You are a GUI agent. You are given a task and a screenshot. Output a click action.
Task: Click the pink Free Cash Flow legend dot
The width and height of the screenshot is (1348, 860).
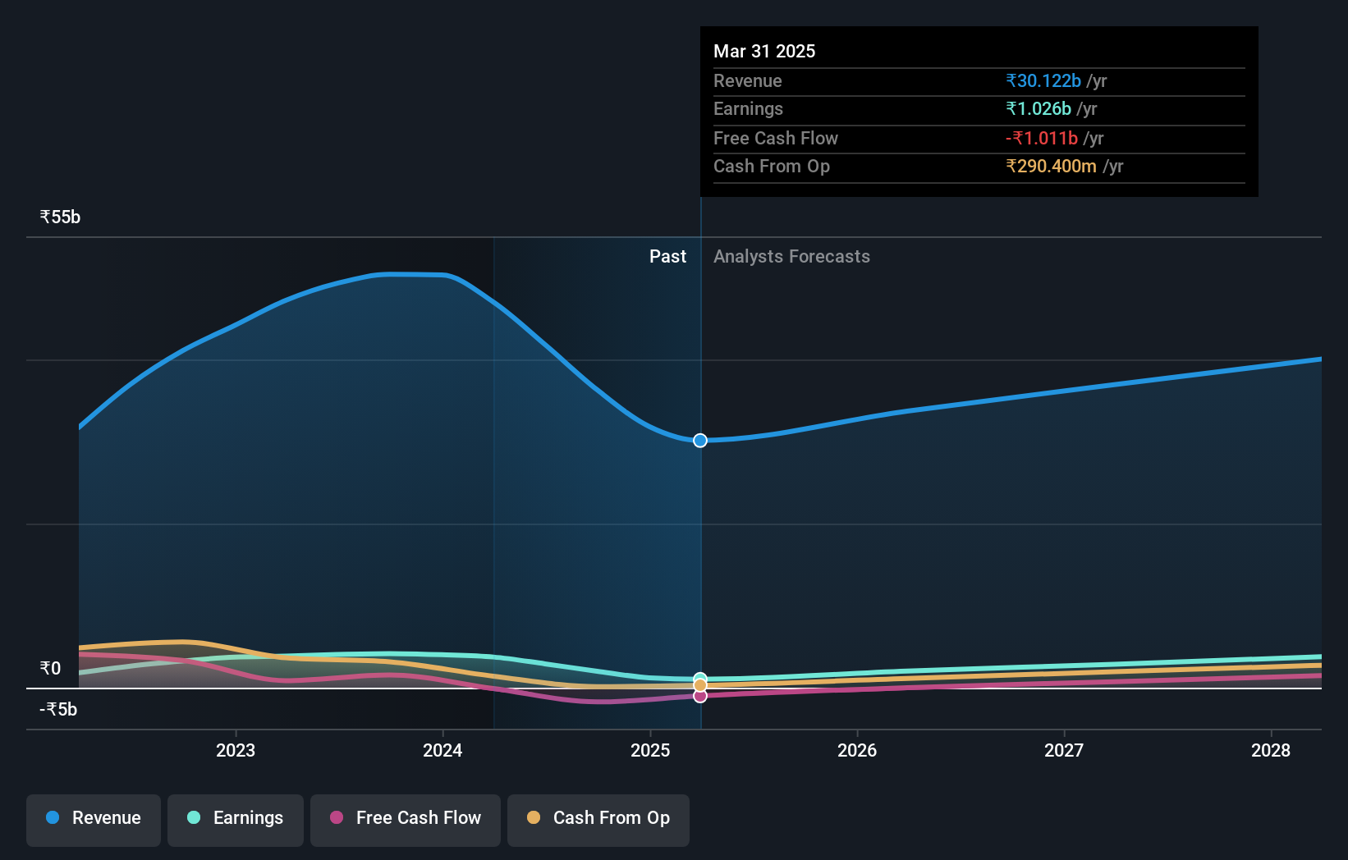click(337, 817)
